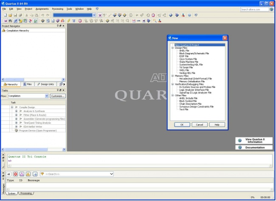Click the Save icon in toolbar

14,15
